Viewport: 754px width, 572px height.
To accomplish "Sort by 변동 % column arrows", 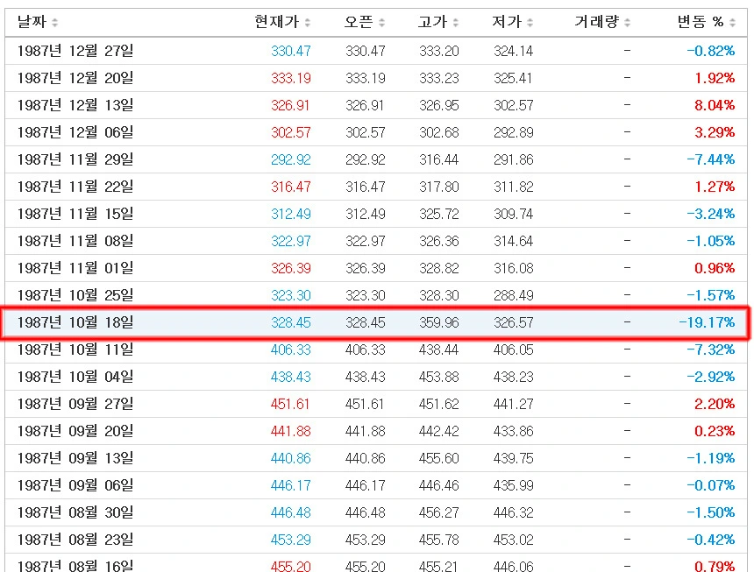I will [732, 23].
